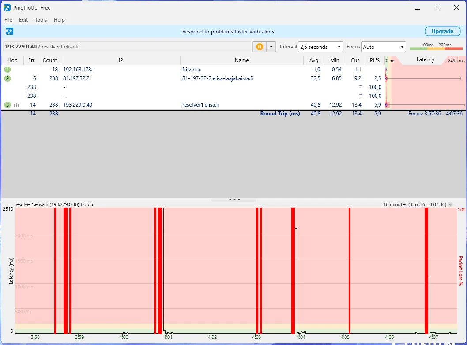Click the 4:07 time marker on the timeline
The width and height of the screenshot is (467, 345).
coord(433,337)
